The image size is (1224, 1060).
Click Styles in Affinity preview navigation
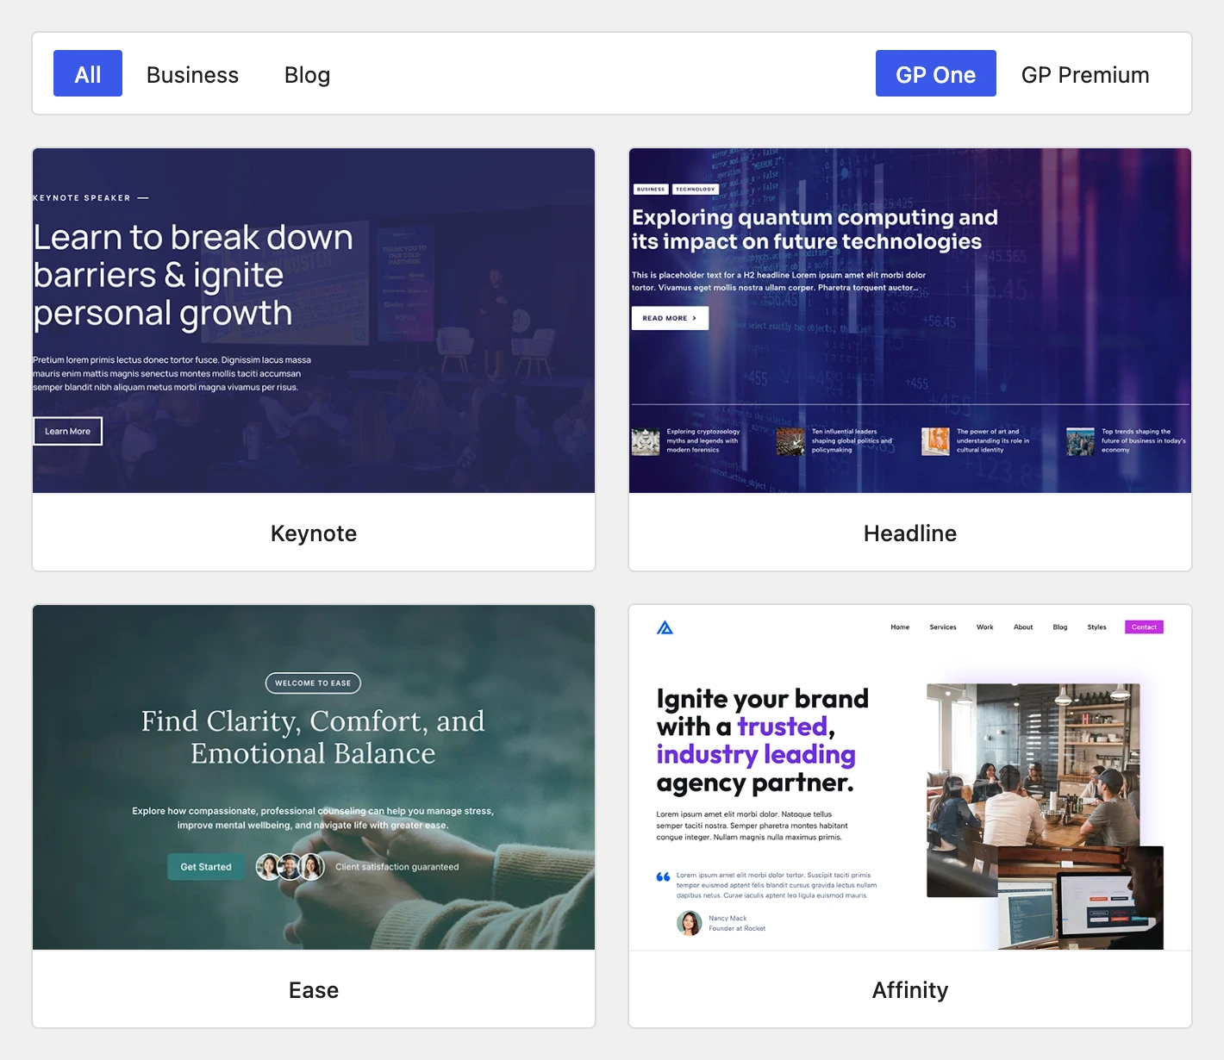pos(1096,627)
